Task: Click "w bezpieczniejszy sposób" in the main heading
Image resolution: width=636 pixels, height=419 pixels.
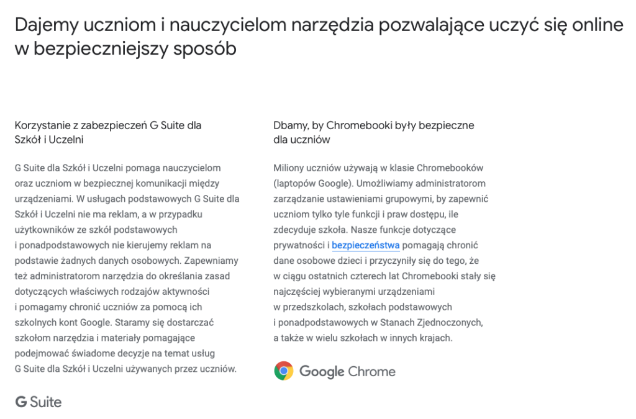Action: point(125,49)
